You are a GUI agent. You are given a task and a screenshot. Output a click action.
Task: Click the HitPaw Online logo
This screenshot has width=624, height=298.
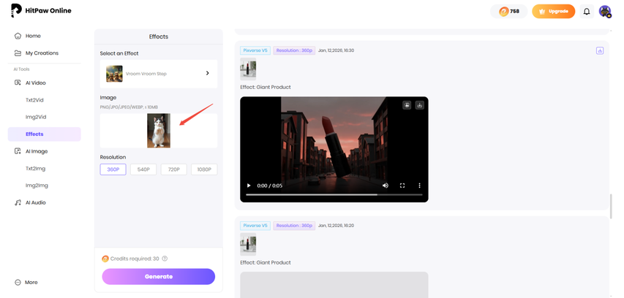[x=42, y=11]
